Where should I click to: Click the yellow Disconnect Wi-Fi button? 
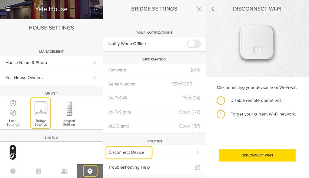pos(257,155)
